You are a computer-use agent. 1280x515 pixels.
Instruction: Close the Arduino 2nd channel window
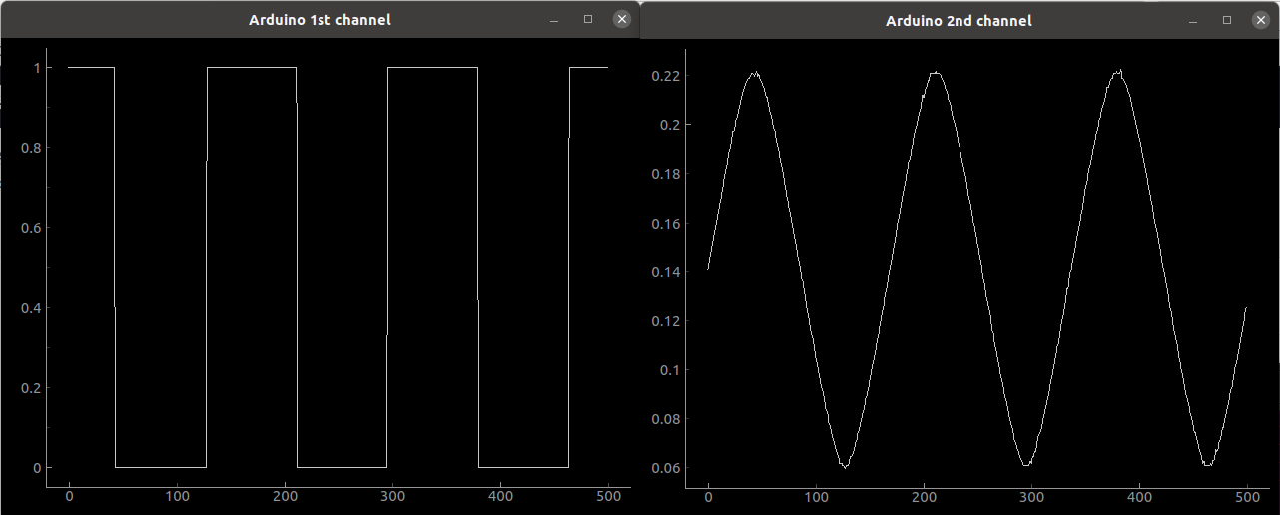1260,20
